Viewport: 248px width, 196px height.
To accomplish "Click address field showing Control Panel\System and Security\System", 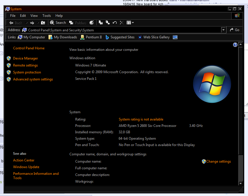I will coord(121,30).
